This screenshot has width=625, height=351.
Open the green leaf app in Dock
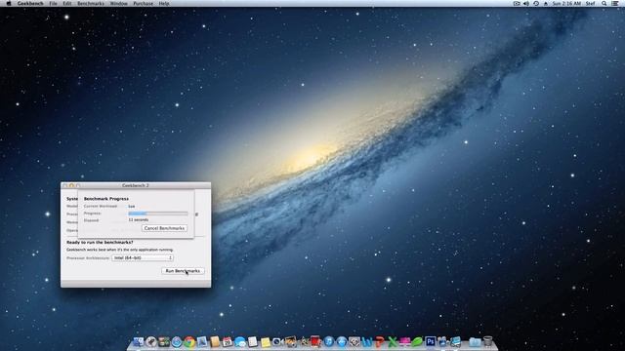click(x=417, y=341)
